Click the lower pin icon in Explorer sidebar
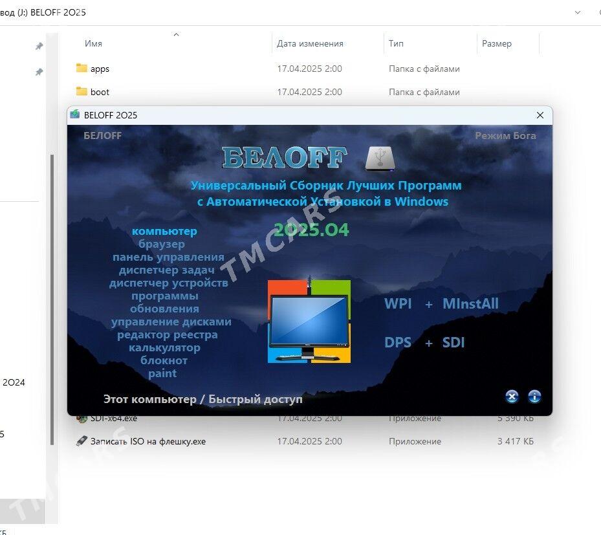601x535 pixels. coord(39,72)
